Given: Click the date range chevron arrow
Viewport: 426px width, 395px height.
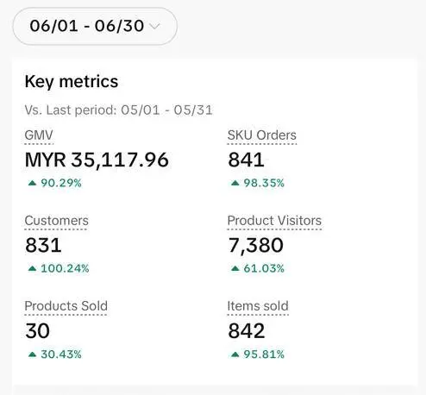Looking at the screenshot, I should (x=154, y=26).
